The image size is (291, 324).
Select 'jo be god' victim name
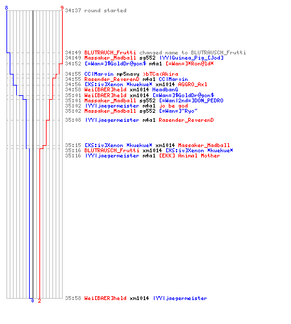click(x=173, y=106)
